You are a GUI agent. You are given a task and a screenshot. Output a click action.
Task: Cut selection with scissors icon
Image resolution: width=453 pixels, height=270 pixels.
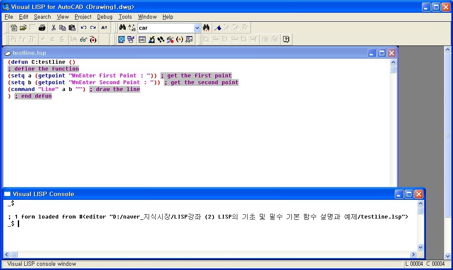pos(53,28)
